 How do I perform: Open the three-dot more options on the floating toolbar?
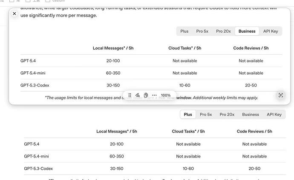[x=154, y=95]
